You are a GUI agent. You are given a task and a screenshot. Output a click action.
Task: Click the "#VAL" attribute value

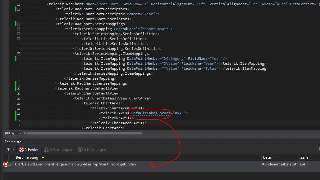coord(179,113)
